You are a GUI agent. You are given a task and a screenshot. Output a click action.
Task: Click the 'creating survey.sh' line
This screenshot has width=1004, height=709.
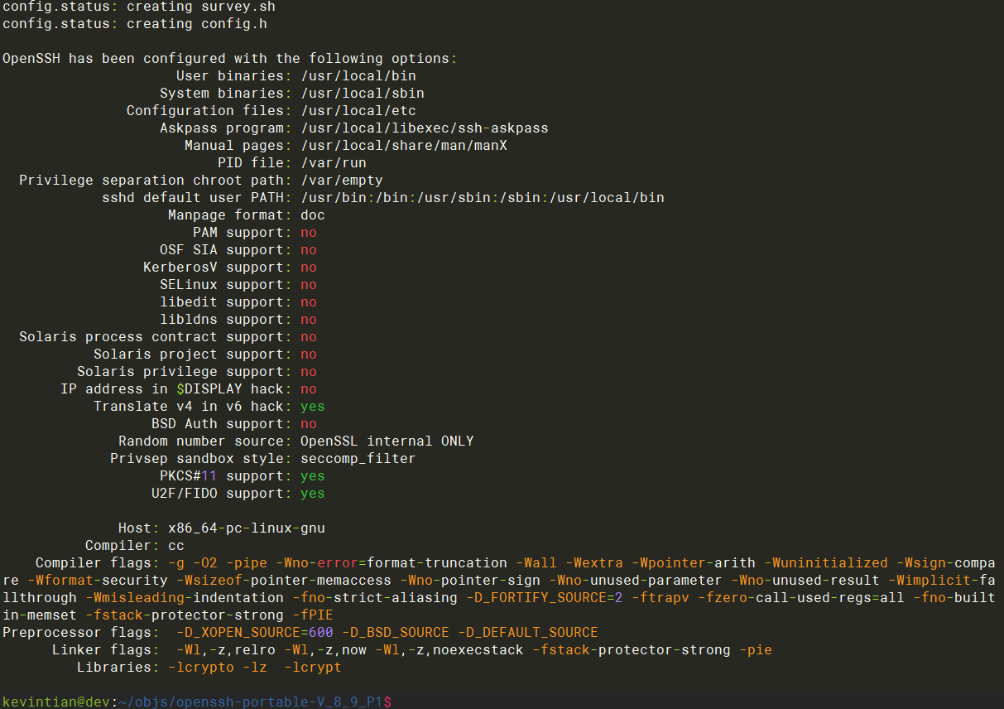pyautogui.click(x=200, y=7)
